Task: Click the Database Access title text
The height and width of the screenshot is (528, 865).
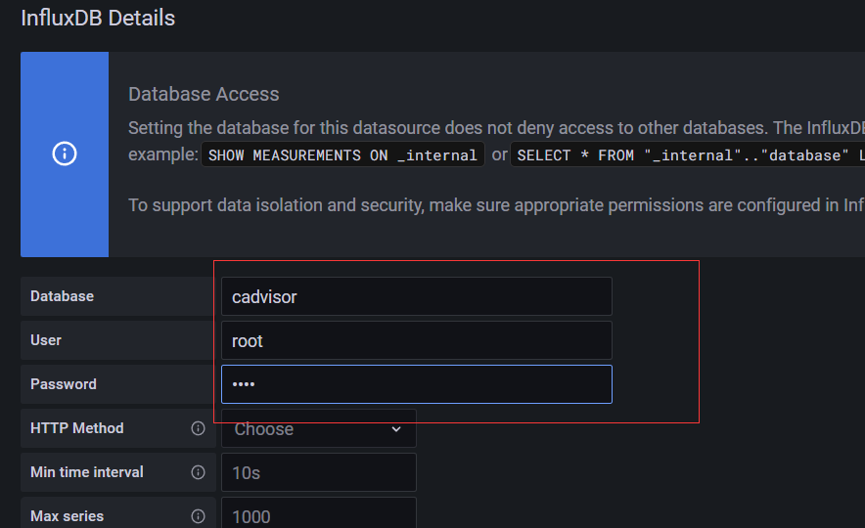Action: (x=204, y=94)
